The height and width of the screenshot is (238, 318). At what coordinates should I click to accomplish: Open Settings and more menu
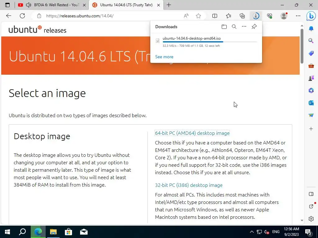point(298,16)
